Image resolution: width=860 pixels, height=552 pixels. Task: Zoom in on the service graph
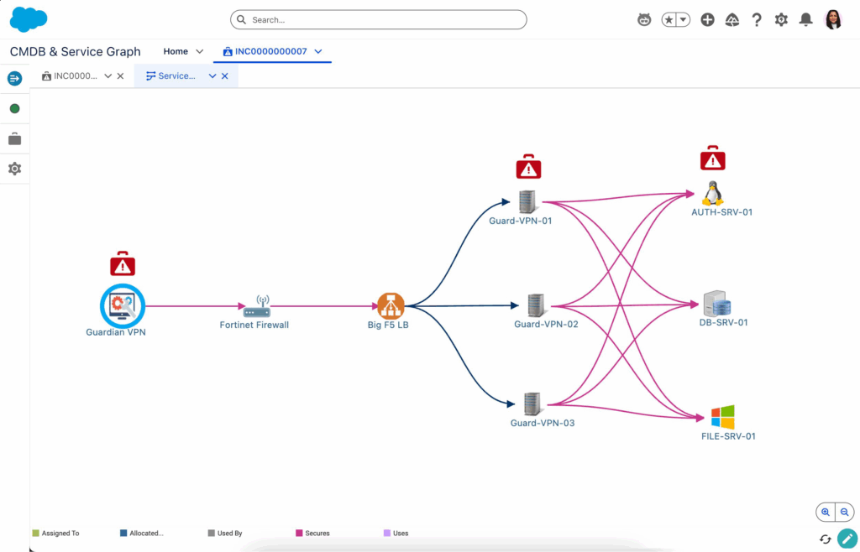click(826, 512)
